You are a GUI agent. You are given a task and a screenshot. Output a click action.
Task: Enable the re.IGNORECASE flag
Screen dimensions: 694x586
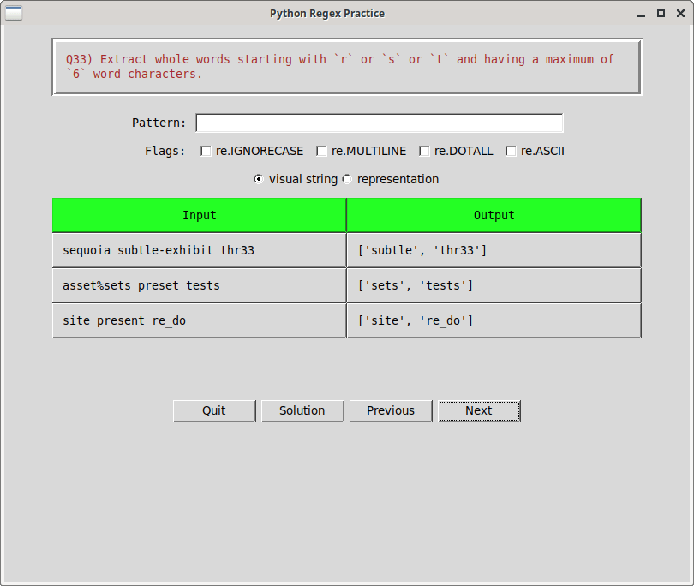pos(206,151)
